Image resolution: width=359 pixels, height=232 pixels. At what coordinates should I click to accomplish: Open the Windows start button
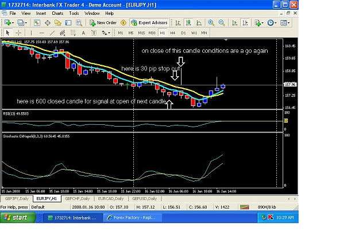pos(18,218)
